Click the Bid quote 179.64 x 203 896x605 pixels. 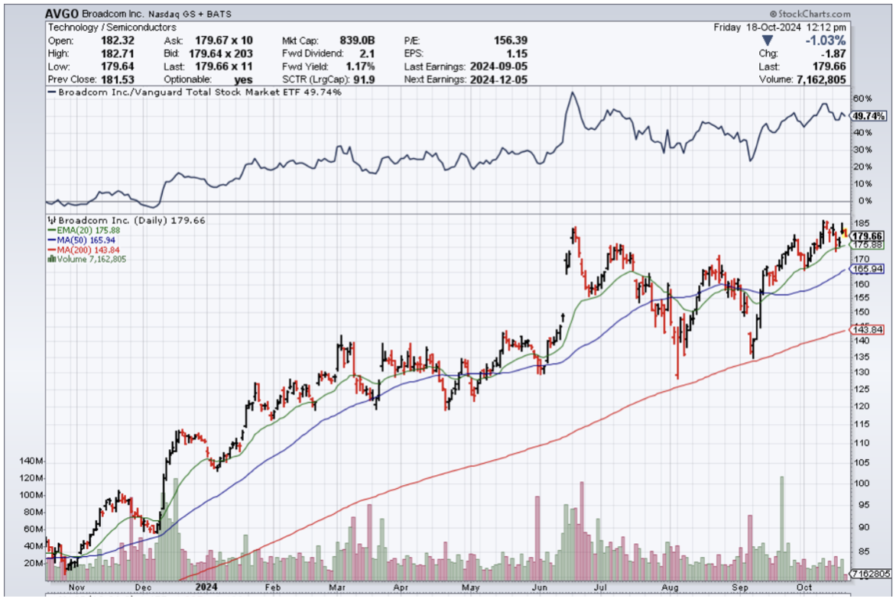tap(221, 53)
